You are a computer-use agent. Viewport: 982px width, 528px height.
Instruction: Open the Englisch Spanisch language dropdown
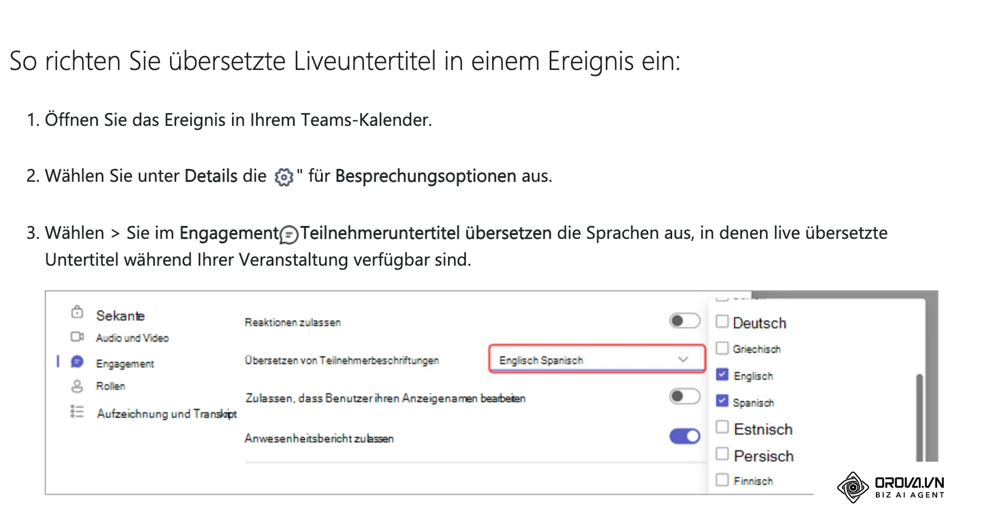[x=597, y=359]
